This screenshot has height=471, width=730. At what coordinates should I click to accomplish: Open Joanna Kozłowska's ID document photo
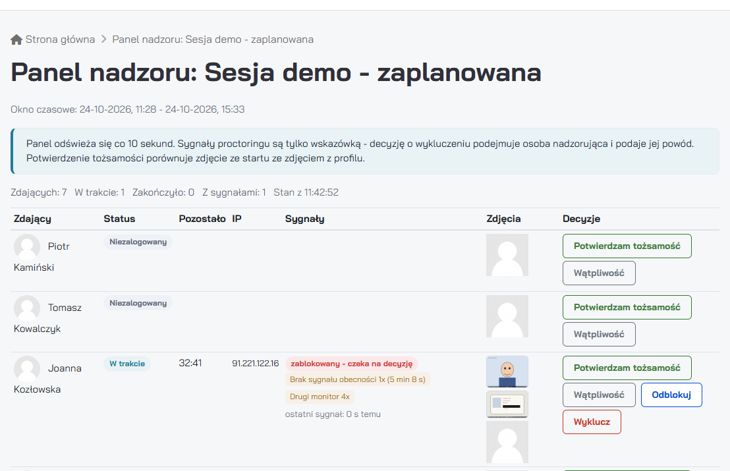[507, 404]
